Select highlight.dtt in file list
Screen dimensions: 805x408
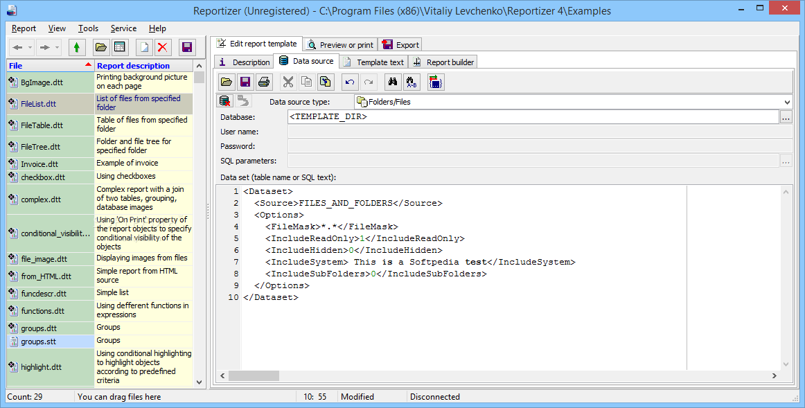tap(51, 367)
